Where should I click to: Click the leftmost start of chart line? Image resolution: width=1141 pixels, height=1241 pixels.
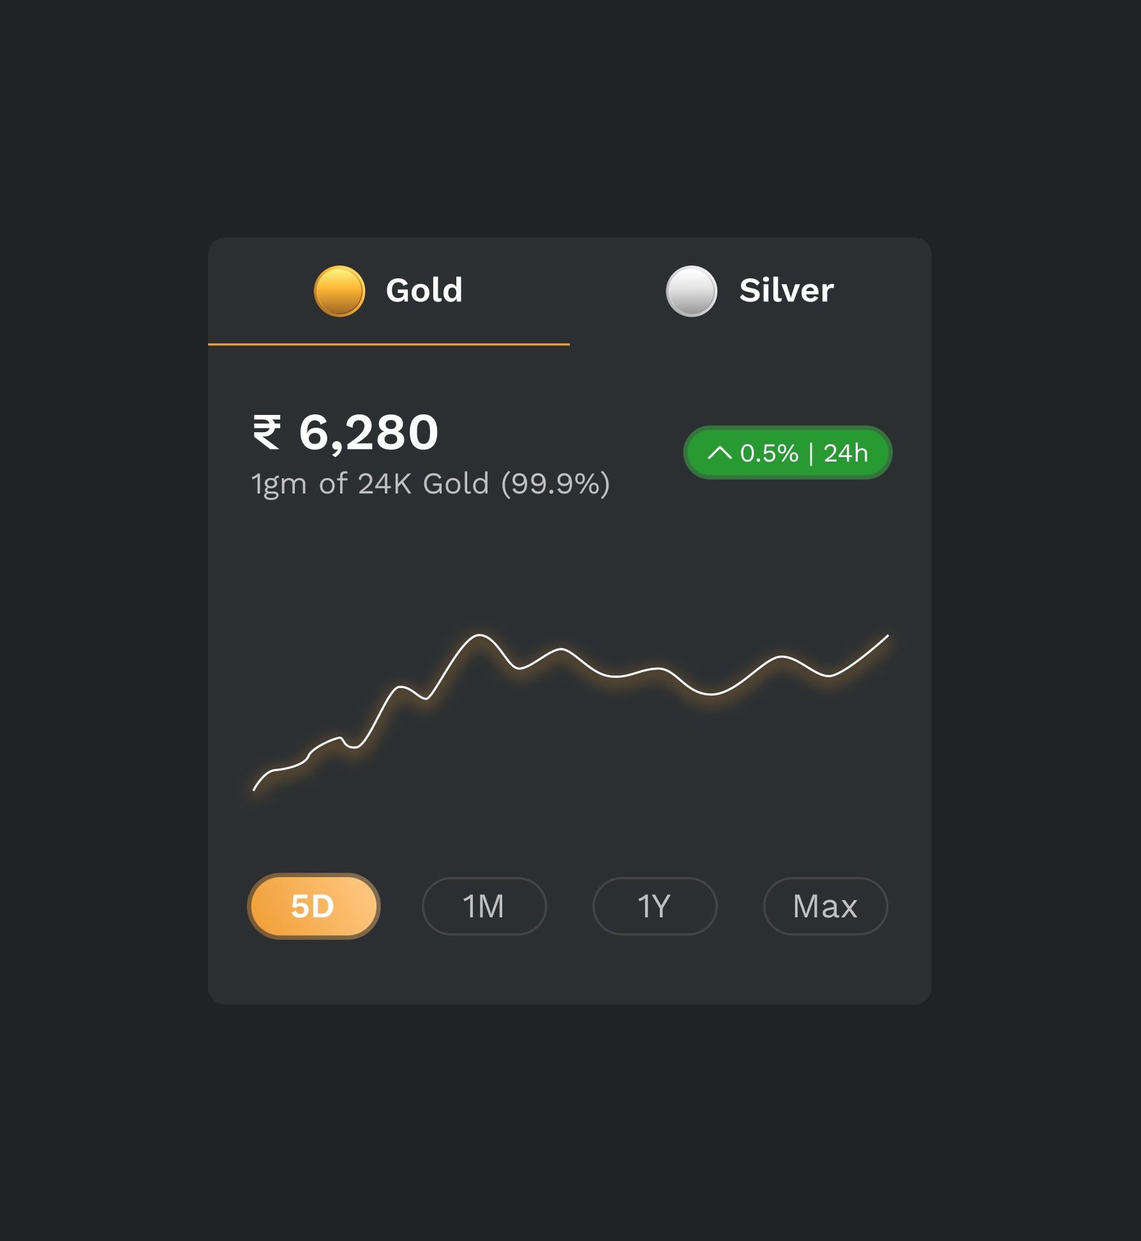coord(254,790)
